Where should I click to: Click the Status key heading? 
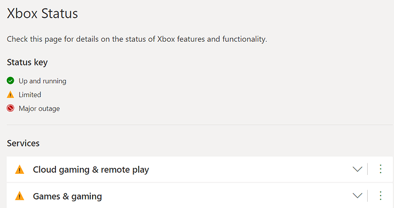pos(27,62)
